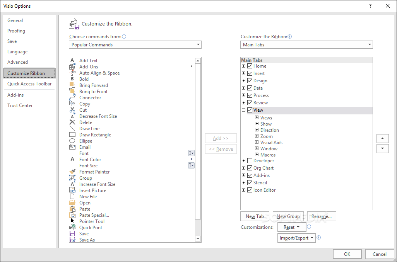
Task: Select the Cut scissors icon
Action: coord(72,110)
